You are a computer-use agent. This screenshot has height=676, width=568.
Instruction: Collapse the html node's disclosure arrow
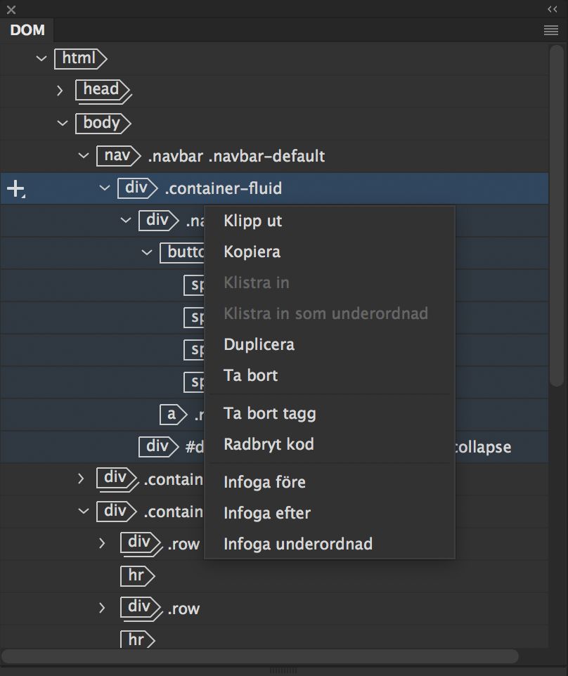tap(40, 59)
